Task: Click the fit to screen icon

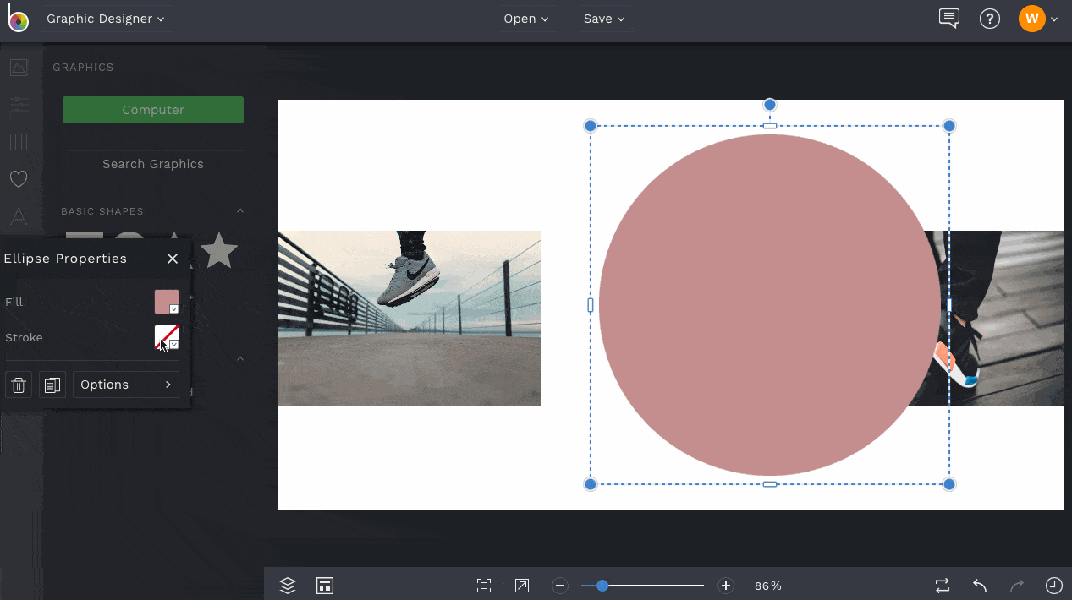Action: click(x=484, y=586)
